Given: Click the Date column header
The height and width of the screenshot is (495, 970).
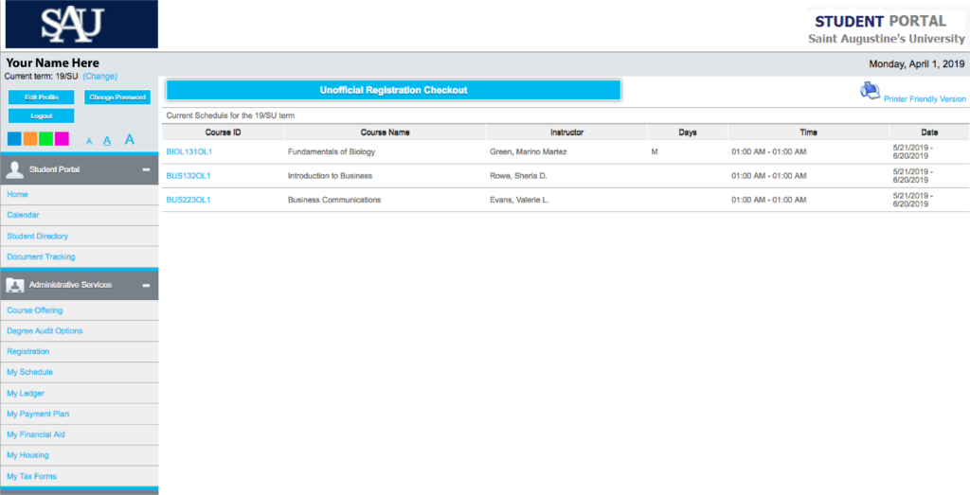Looking at the screenshot, I should 929,133.
